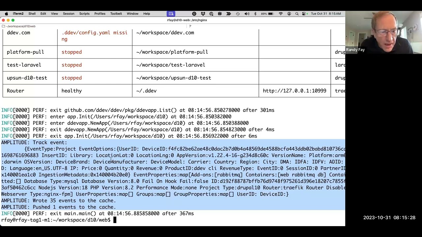Image resolution: width=422 pixels, height=237 pixels.
Task: Click stopped status for upsun-d10-test
Action: point(72,78)
